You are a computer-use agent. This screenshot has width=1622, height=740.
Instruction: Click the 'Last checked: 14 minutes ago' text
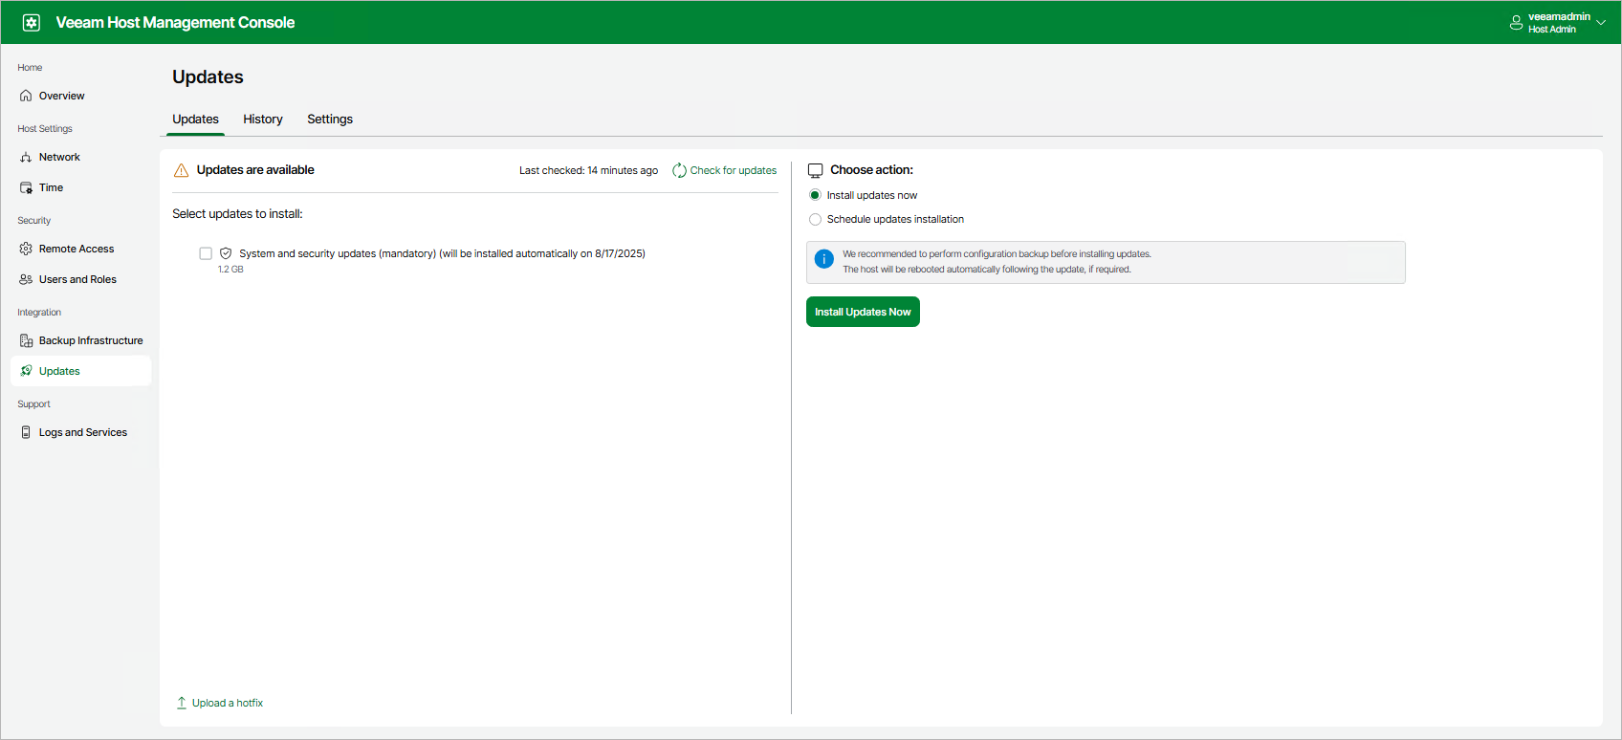coord(588,170)
